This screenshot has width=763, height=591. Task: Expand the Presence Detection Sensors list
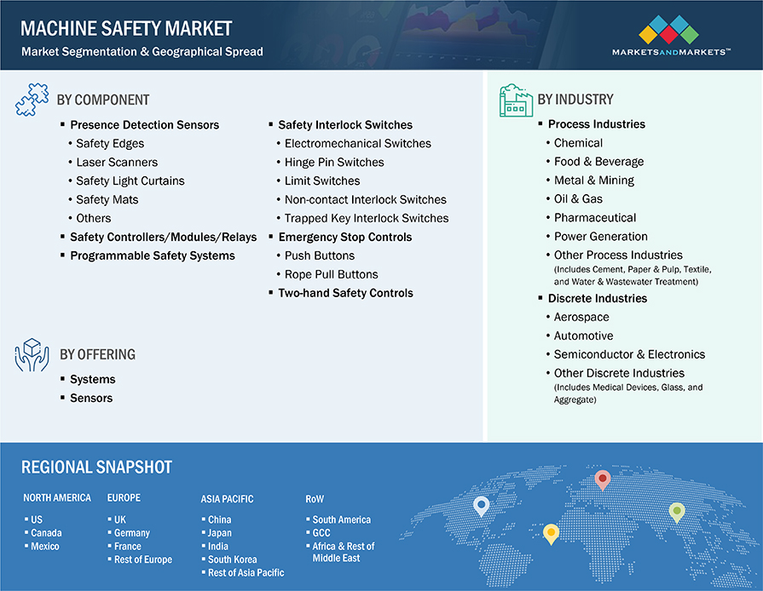[144, 124]
